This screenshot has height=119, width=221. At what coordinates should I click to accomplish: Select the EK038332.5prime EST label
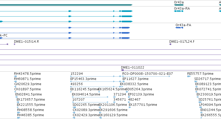click(134, 84)
